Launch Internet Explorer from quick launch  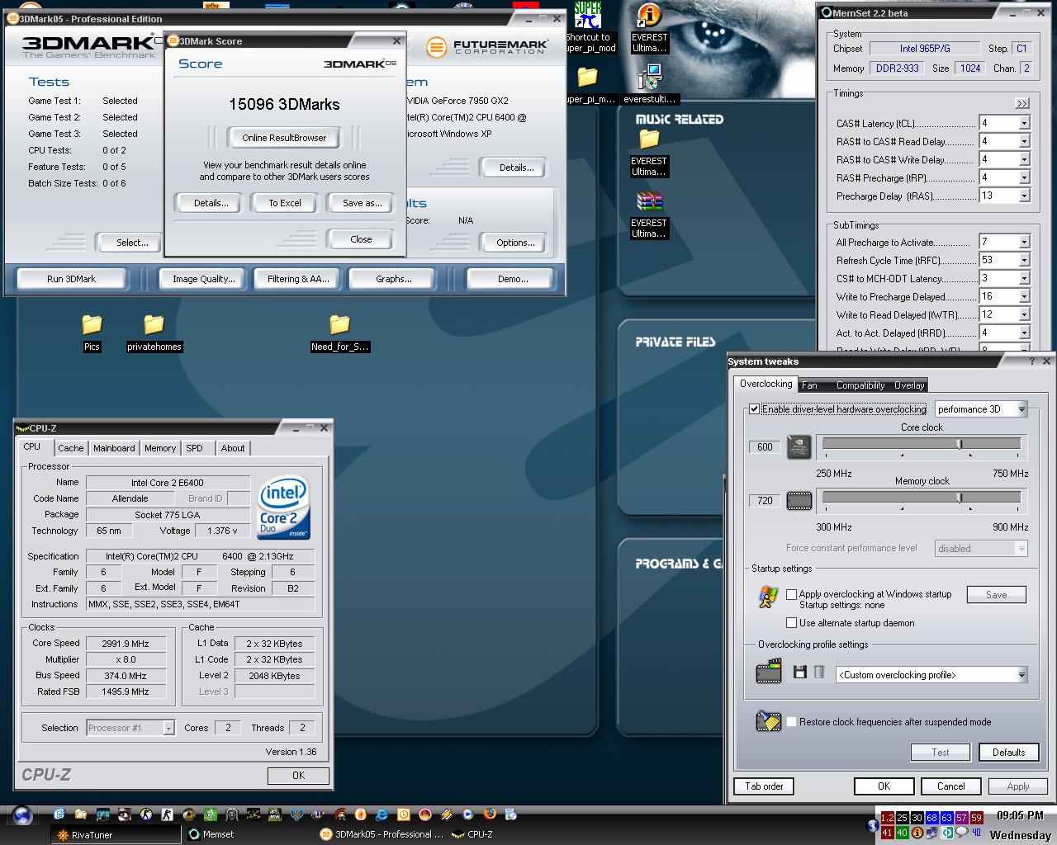click(382, 814)
